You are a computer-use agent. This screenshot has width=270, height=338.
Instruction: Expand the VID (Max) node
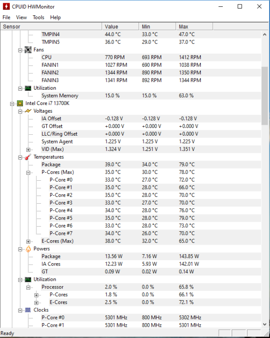[x=28, y=150]
